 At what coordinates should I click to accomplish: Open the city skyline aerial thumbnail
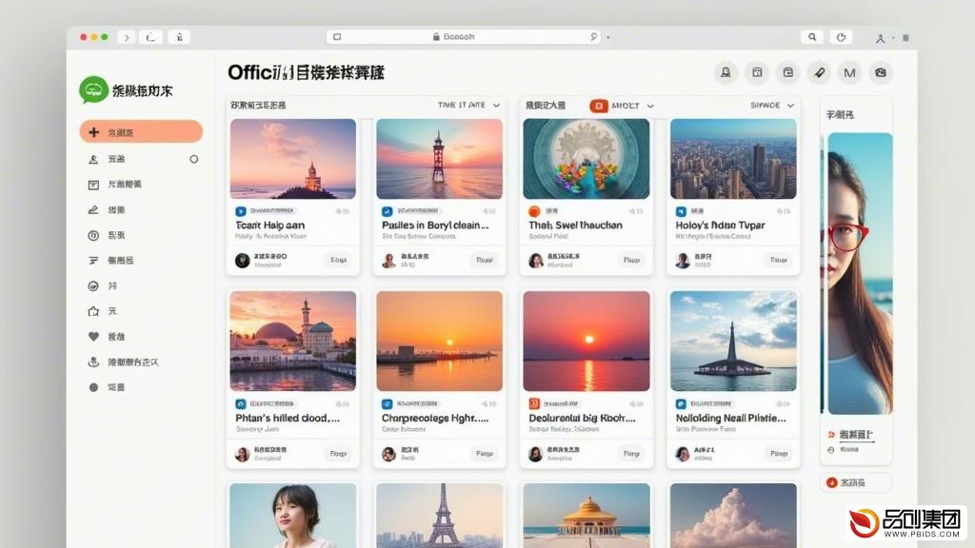(x=734, y=159)
